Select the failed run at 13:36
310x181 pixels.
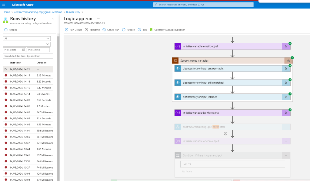pos(28,161)
